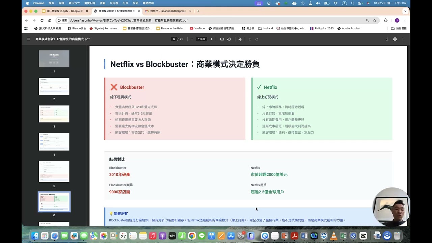This screenshot has height=243, width=432.
Task: Click the undo arrow in PDF toolbar
Action: pyautogui.click(x=250, y=39)
